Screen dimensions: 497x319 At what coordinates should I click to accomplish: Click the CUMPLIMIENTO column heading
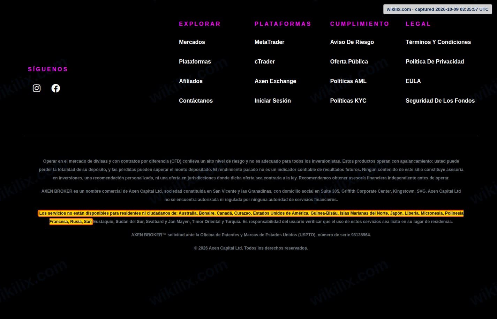pos(360,24)
